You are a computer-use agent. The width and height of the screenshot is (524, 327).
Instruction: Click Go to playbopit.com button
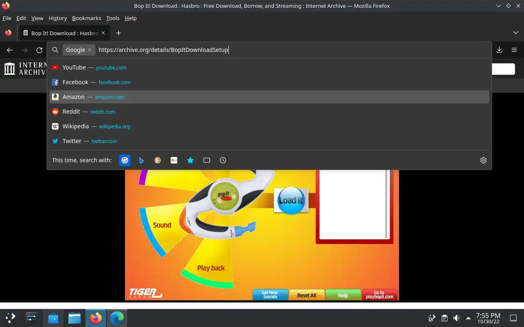(x=379, y=295)
